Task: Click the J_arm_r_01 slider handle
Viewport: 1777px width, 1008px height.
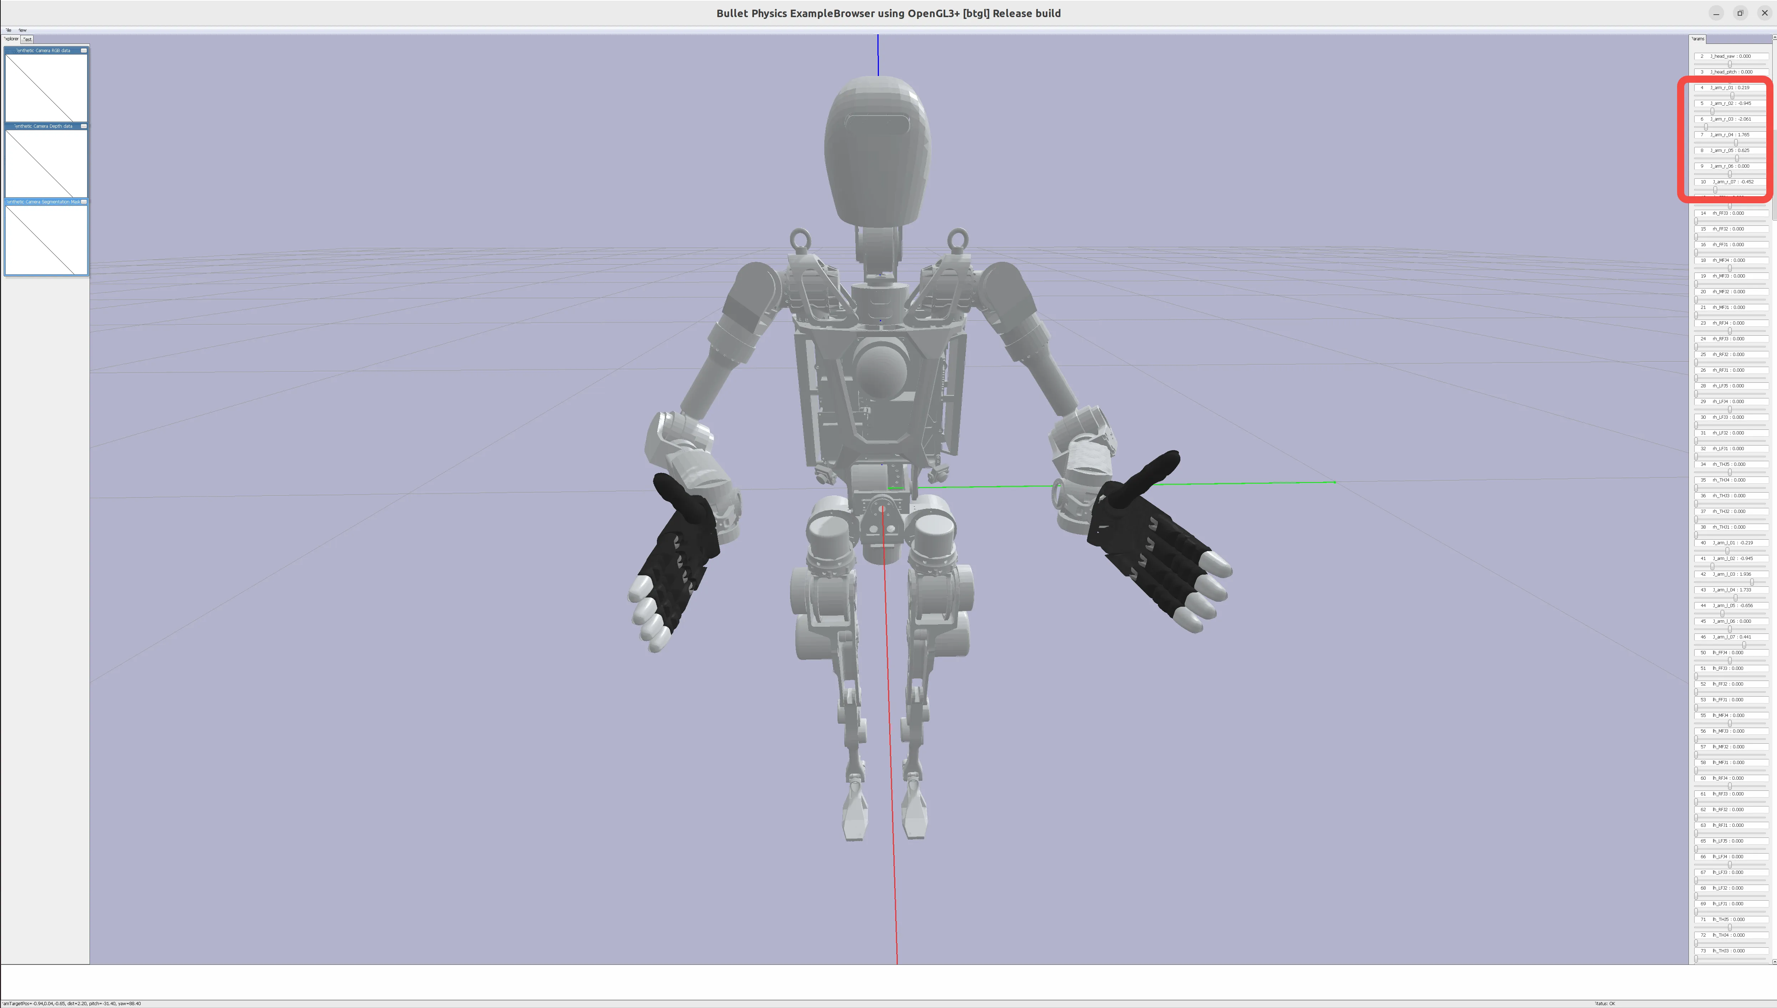Action: click(1732, 96)
